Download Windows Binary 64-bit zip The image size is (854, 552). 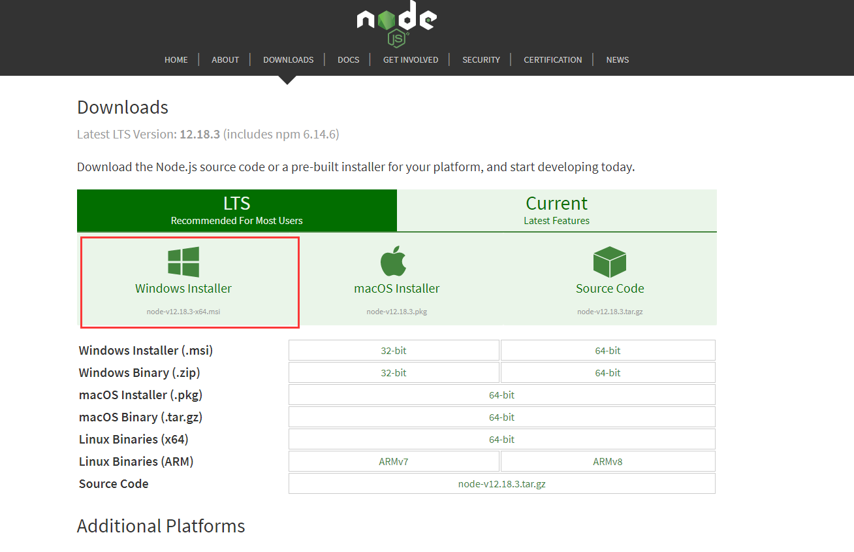coord(607,372)
